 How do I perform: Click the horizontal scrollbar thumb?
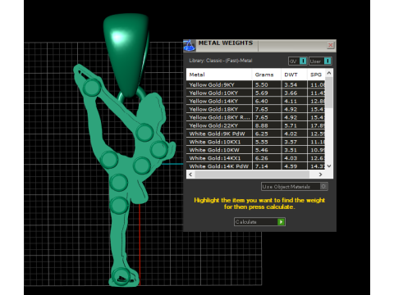tap(252, 175)
